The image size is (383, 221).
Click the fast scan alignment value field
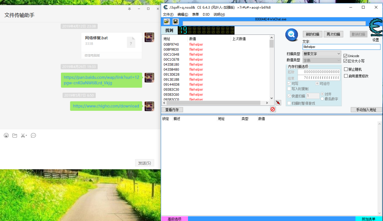[313, 96]
